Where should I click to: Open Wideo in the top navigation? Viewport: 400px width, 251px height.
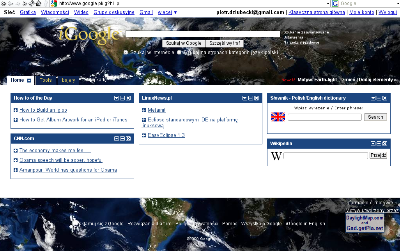click(x=81, y=12)
